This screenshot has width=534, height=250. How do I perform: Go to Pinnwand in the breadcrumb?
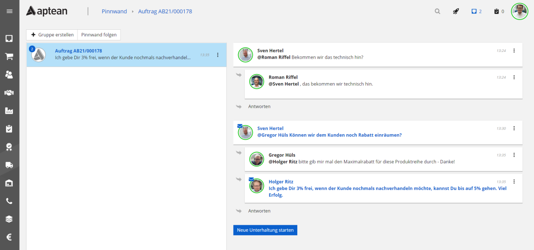click(x=114, y=12)
